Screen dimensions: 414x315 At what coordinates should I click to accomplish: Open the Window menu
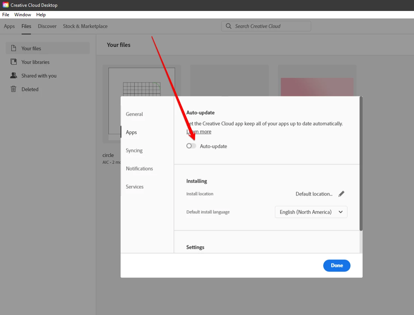23,14
